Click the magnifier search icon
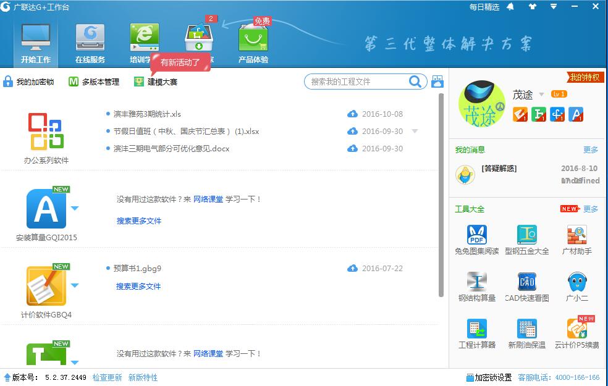Screen dimensions: 608x386 click(x=415, y=82)
